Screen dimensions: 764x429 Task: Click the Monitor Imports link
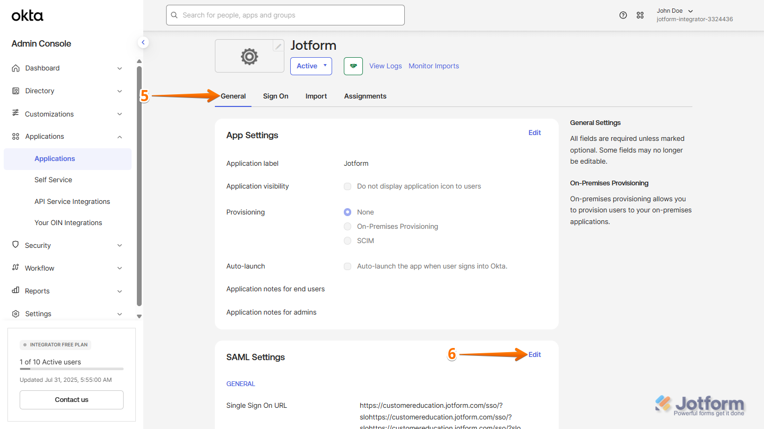point(433,66)
